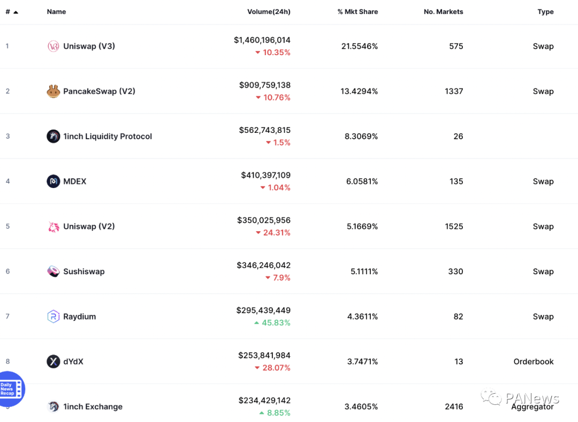Open the Sushiswap exchange page
This screenshot has height=422, width=578.
tap(83, 272)
